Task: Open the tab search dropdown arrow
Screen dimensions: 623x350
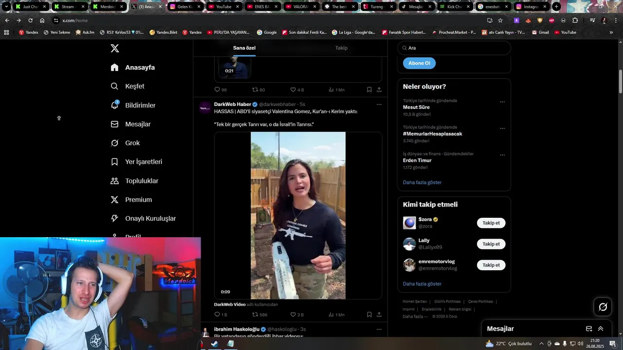Action: tap(6, 7)
